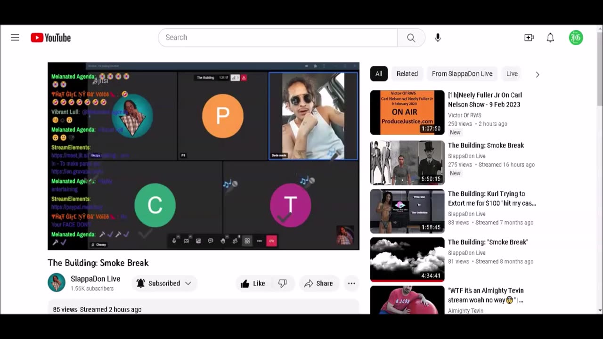Viewport: 603px width, 339px height.
Task: Like the video
Action: pyautogui.click(x=253, y=283)
